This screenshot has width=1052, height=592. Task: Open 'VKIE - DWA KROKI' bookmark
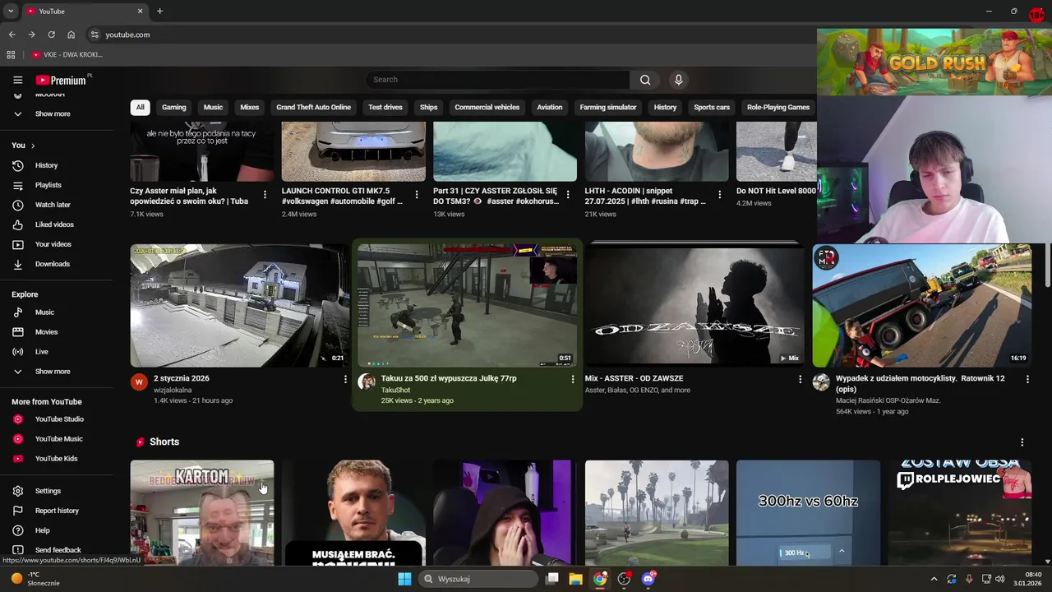(x=67, y=55)
